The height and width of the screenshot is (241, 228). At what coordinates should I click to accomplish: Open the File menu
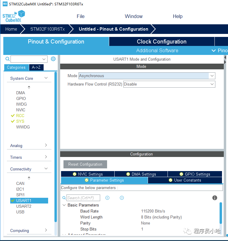pos(81,16)
